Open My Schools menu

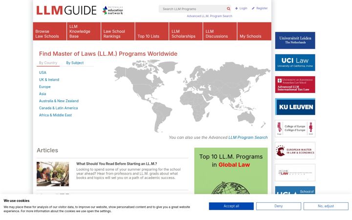pos(254,31)
